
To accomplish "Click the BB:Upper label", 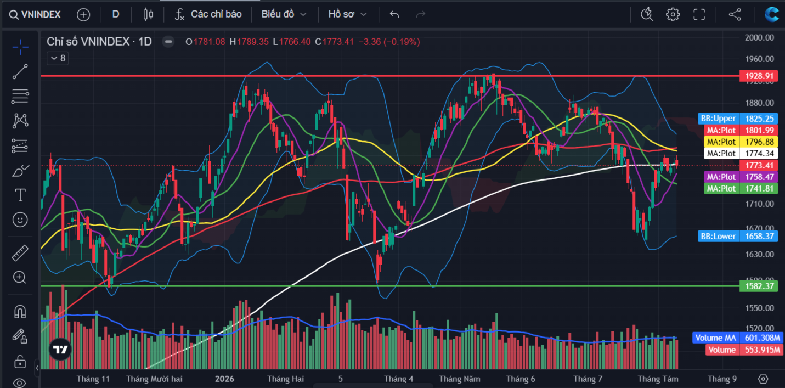I will (718, 119).
